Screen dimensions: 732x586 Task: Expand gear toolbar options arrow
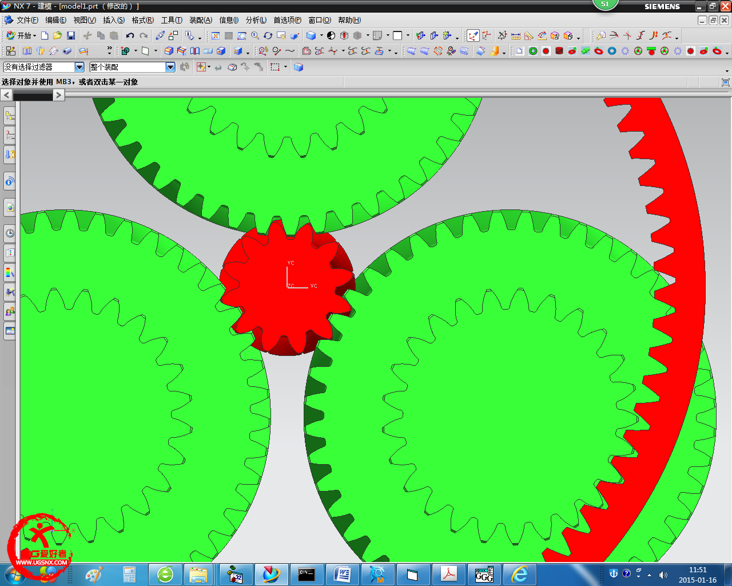tap(727, 53)
